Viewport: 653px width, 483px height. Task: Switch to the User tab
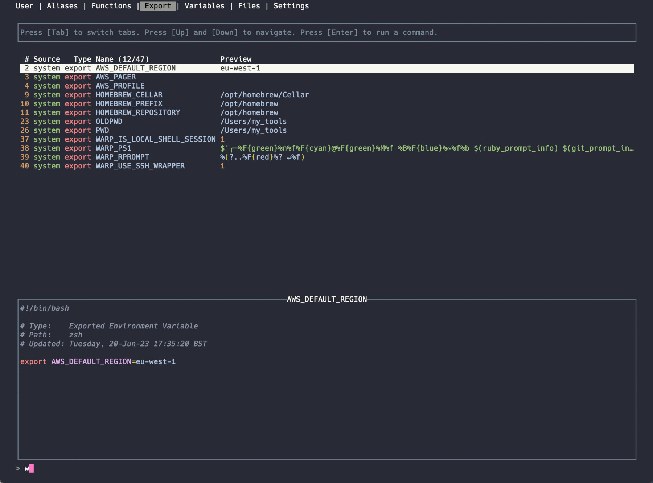tap(24, 6)
